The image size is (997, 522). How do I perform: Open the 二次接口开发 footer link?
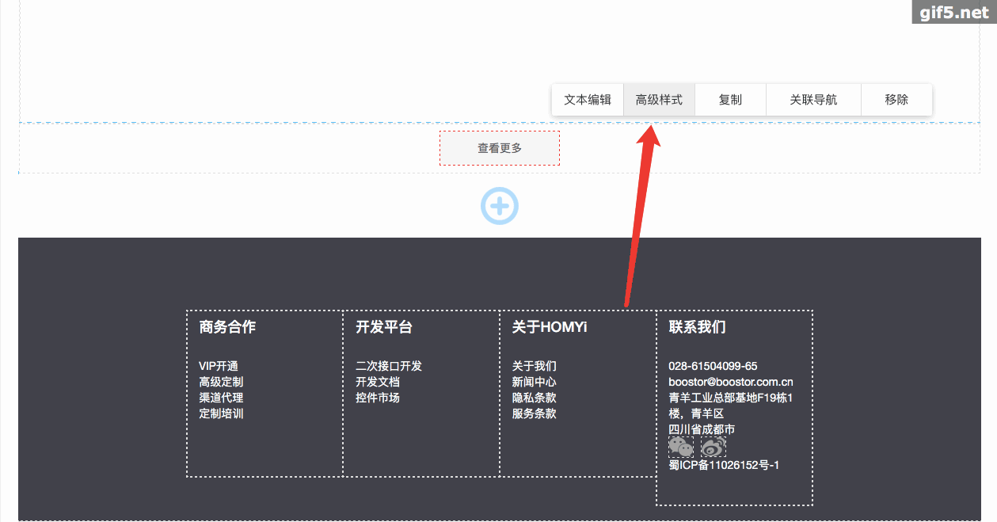click(x=389, y=366)
